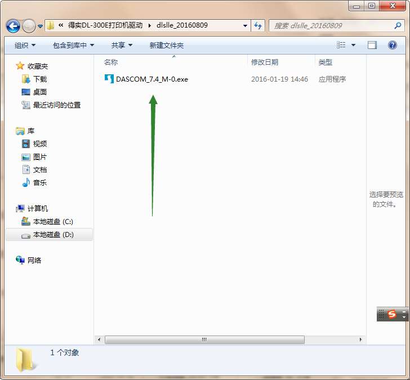This screenshot has width=410, height=380.
Task: Click the 最近访问的位置 icon
Action: 26,105
